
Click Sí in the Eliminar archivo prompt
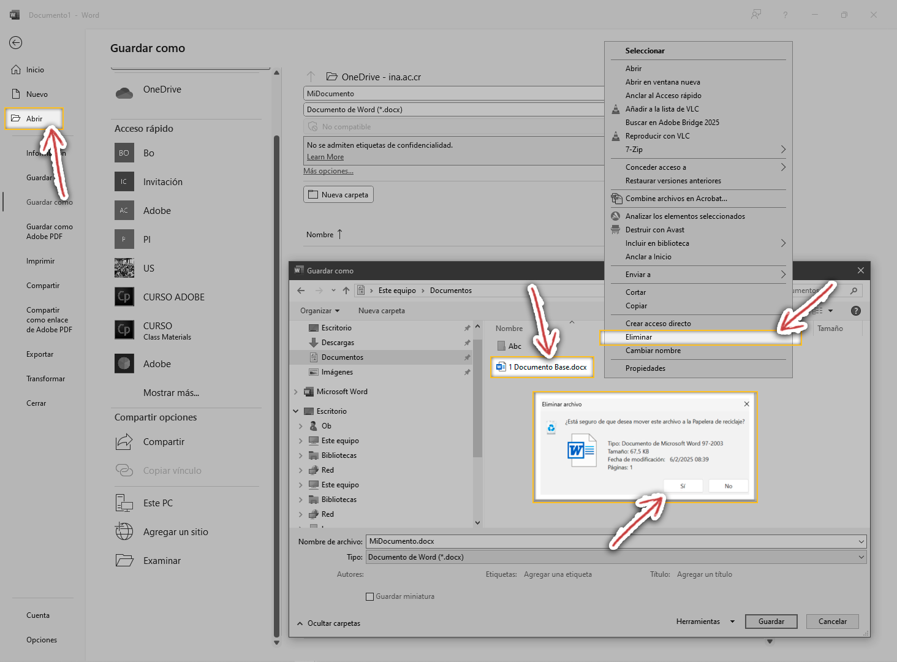click(x=683, y=486)
